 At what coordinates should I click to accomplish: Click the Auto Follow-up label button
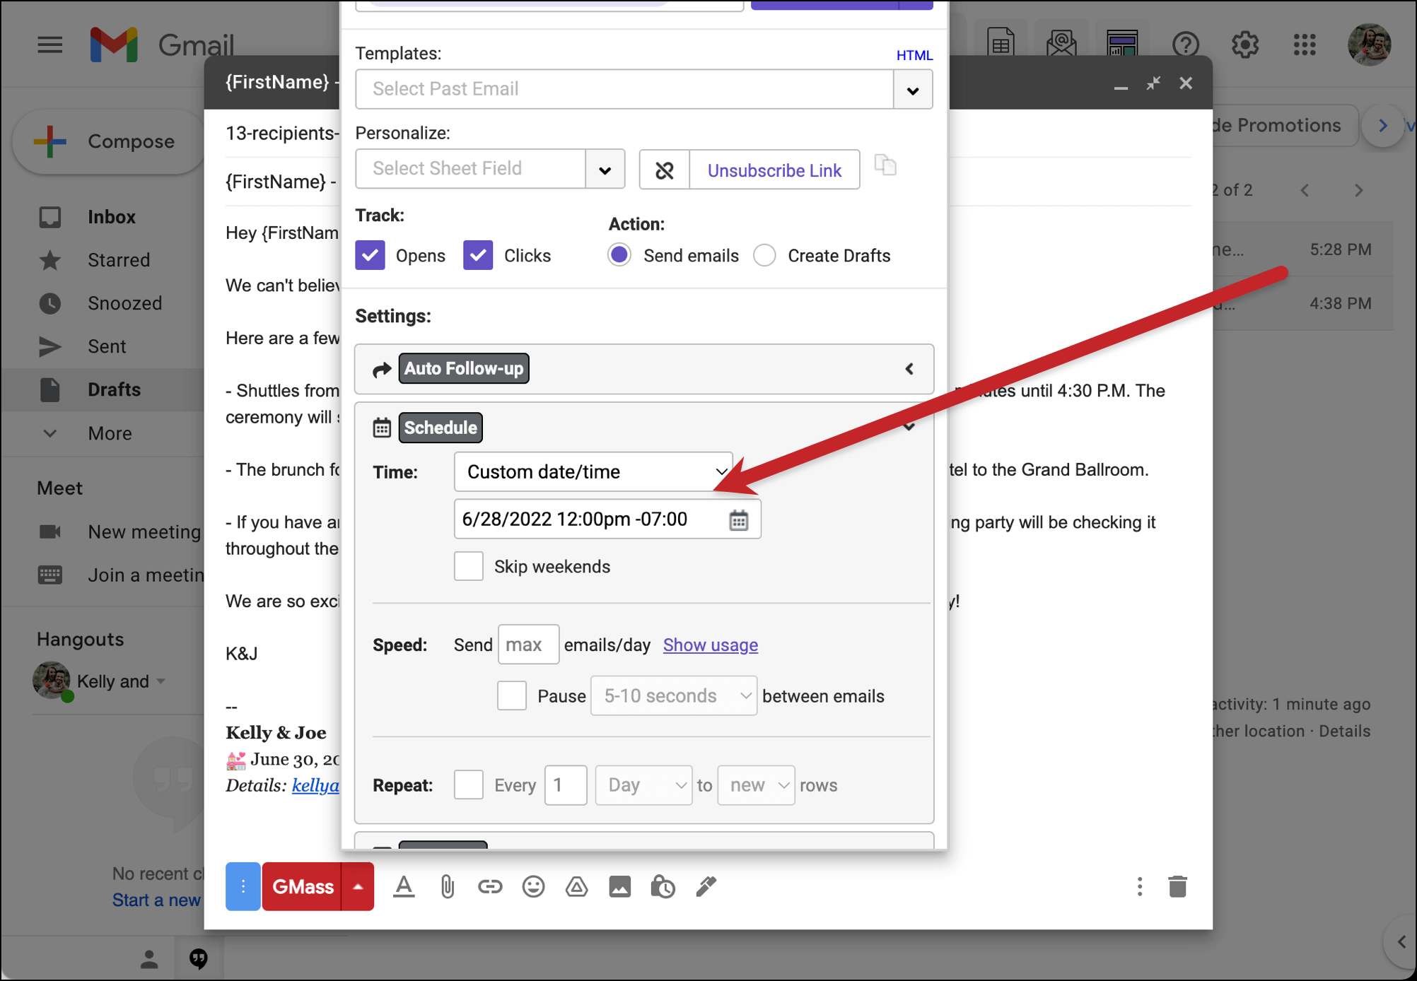[464, 368]
